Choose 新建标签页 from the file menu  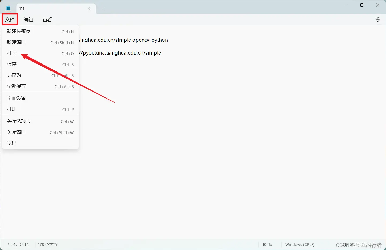pyautogui.click(x=40, y=32)
